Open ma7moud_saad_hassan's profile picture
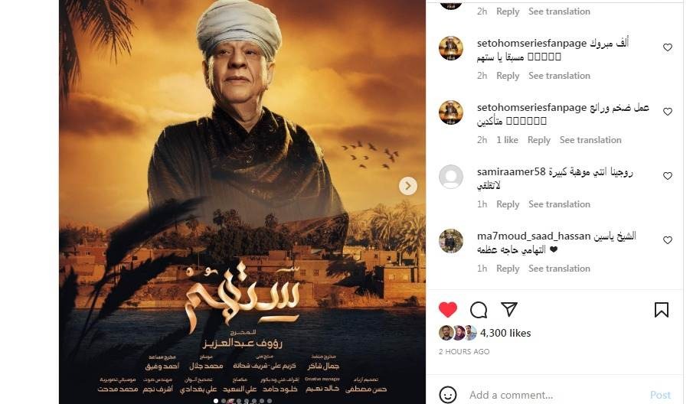The height and width of the screenshot is (404, 693). coord(451,241)
